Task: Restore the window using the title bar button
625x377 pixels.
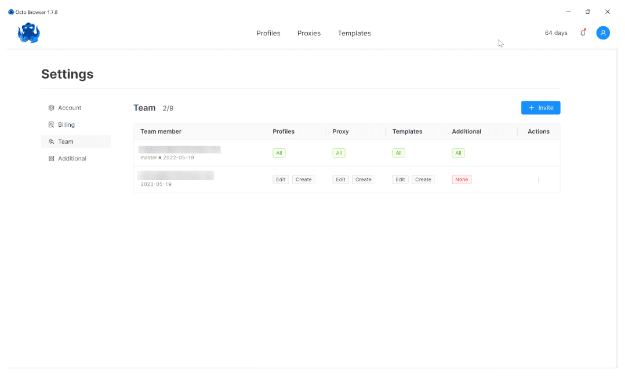Action: point(587,12)
